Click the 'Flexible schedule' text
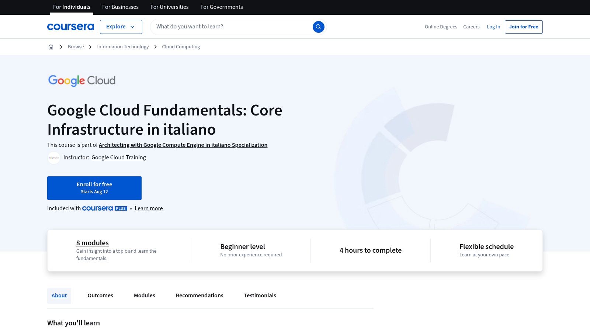 coord(486,246)
